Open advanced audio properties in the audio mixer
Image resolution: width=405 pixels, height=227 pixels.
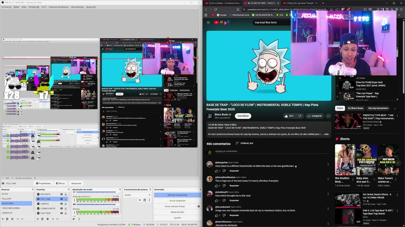[x=74, y=219]
